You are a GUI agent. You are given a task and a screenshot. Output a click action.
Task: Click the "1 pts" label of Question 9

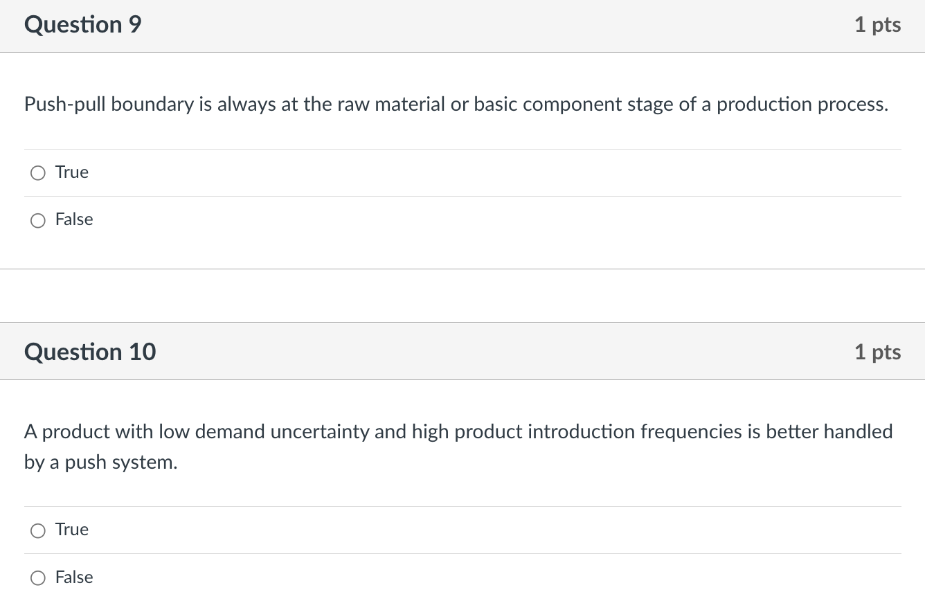[877, 25]
